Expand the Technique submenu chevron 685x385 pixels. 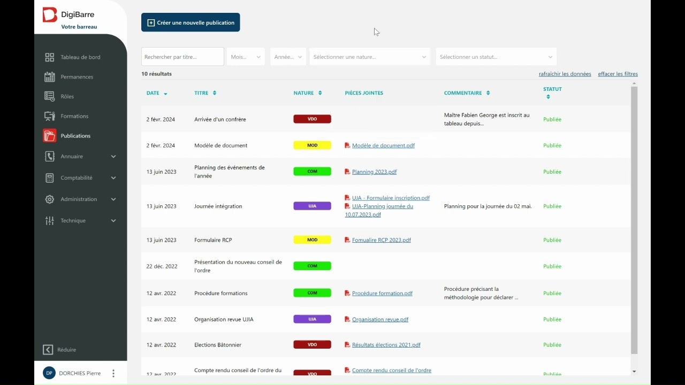(113, 221)
